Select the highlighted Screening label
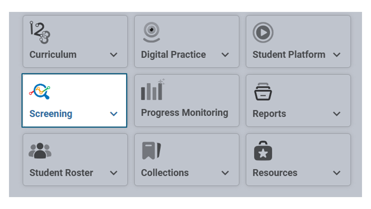The width and height of the screenshot is (371, 209). pos(51,114)
